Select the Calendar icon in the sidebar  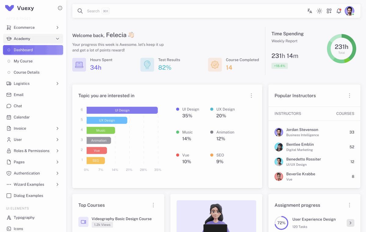coord(9,117)
